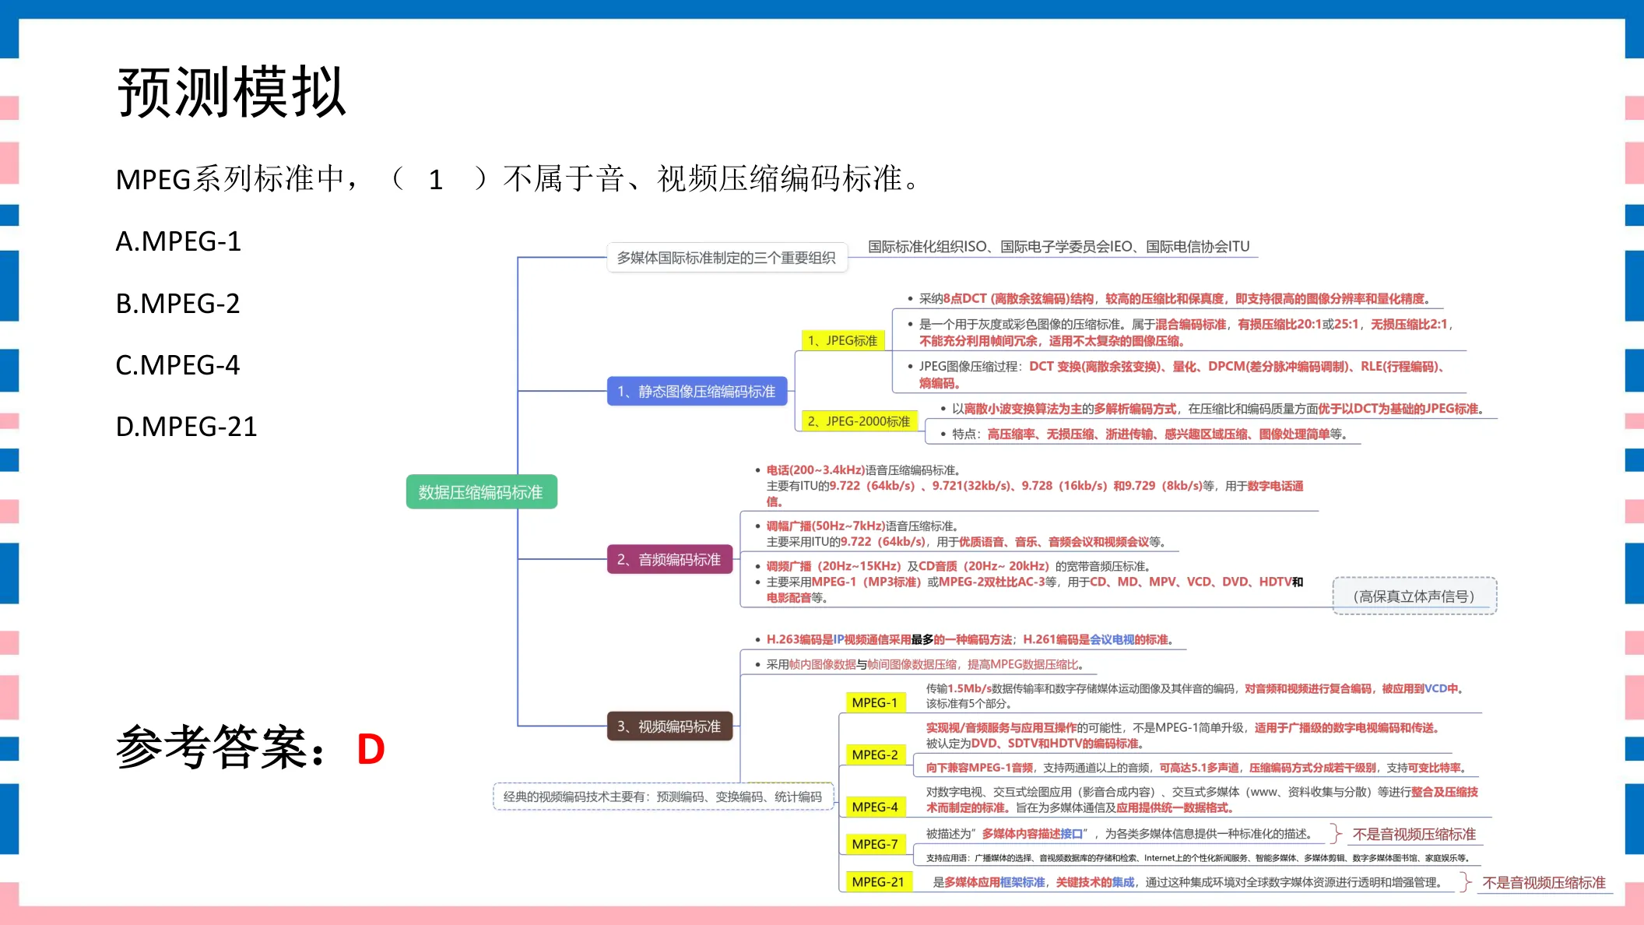Click the red answer letter D

(371, 749)
